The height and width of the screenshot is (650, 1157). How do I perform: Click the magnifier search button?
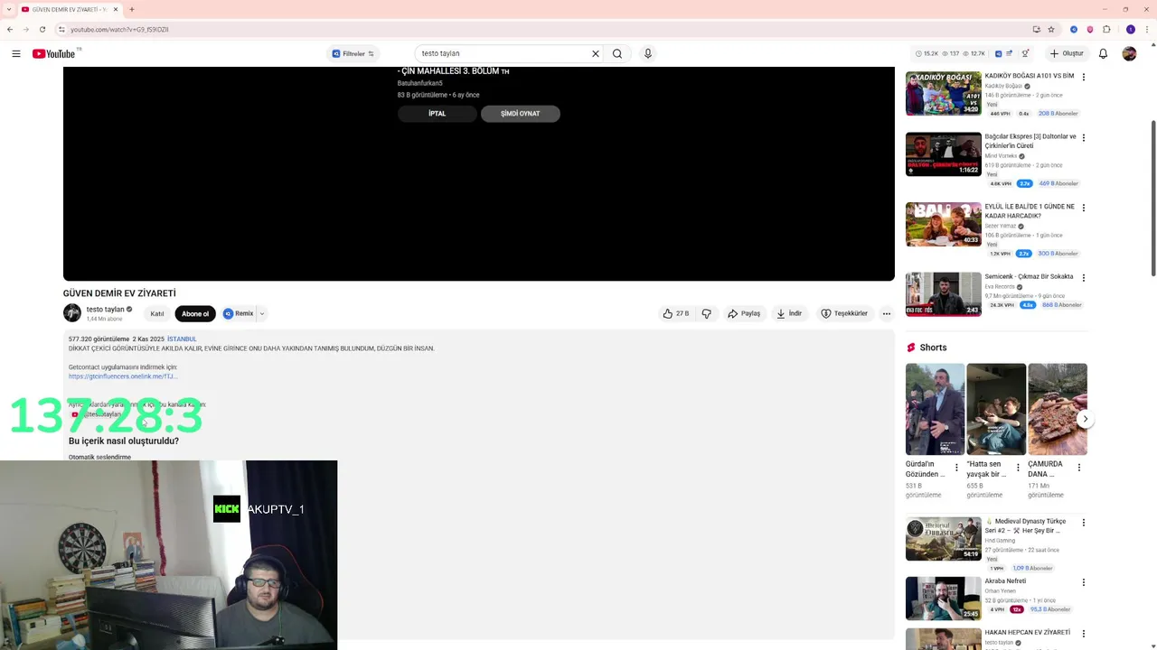[x=617, y=53]
